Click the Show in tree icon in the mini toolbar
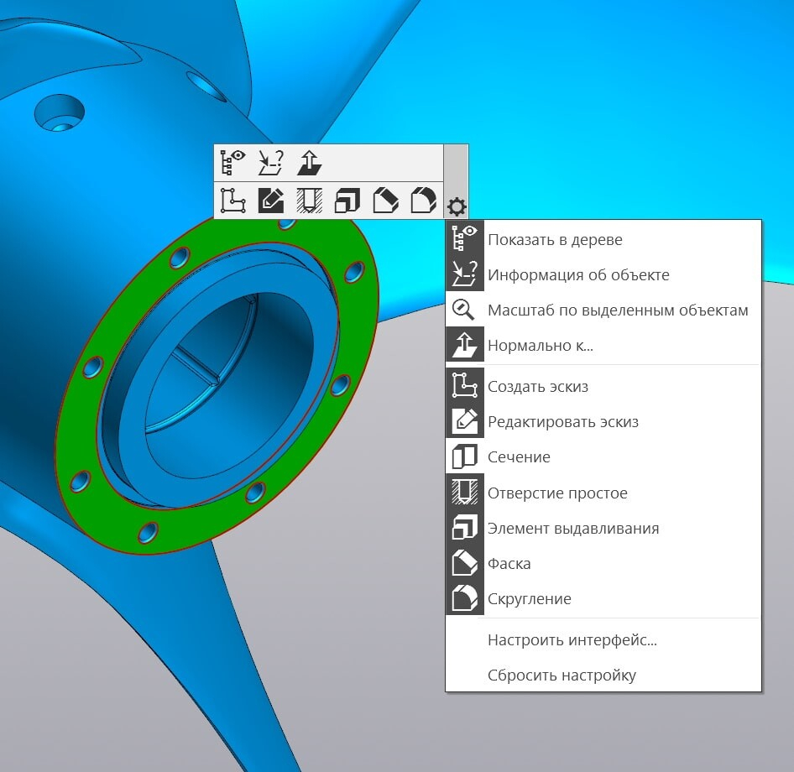 tap(233, 163)
